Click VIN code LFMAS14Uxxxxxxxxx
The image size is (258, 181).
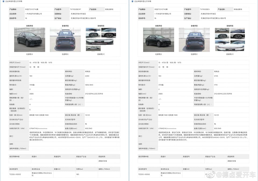point(167,129)
